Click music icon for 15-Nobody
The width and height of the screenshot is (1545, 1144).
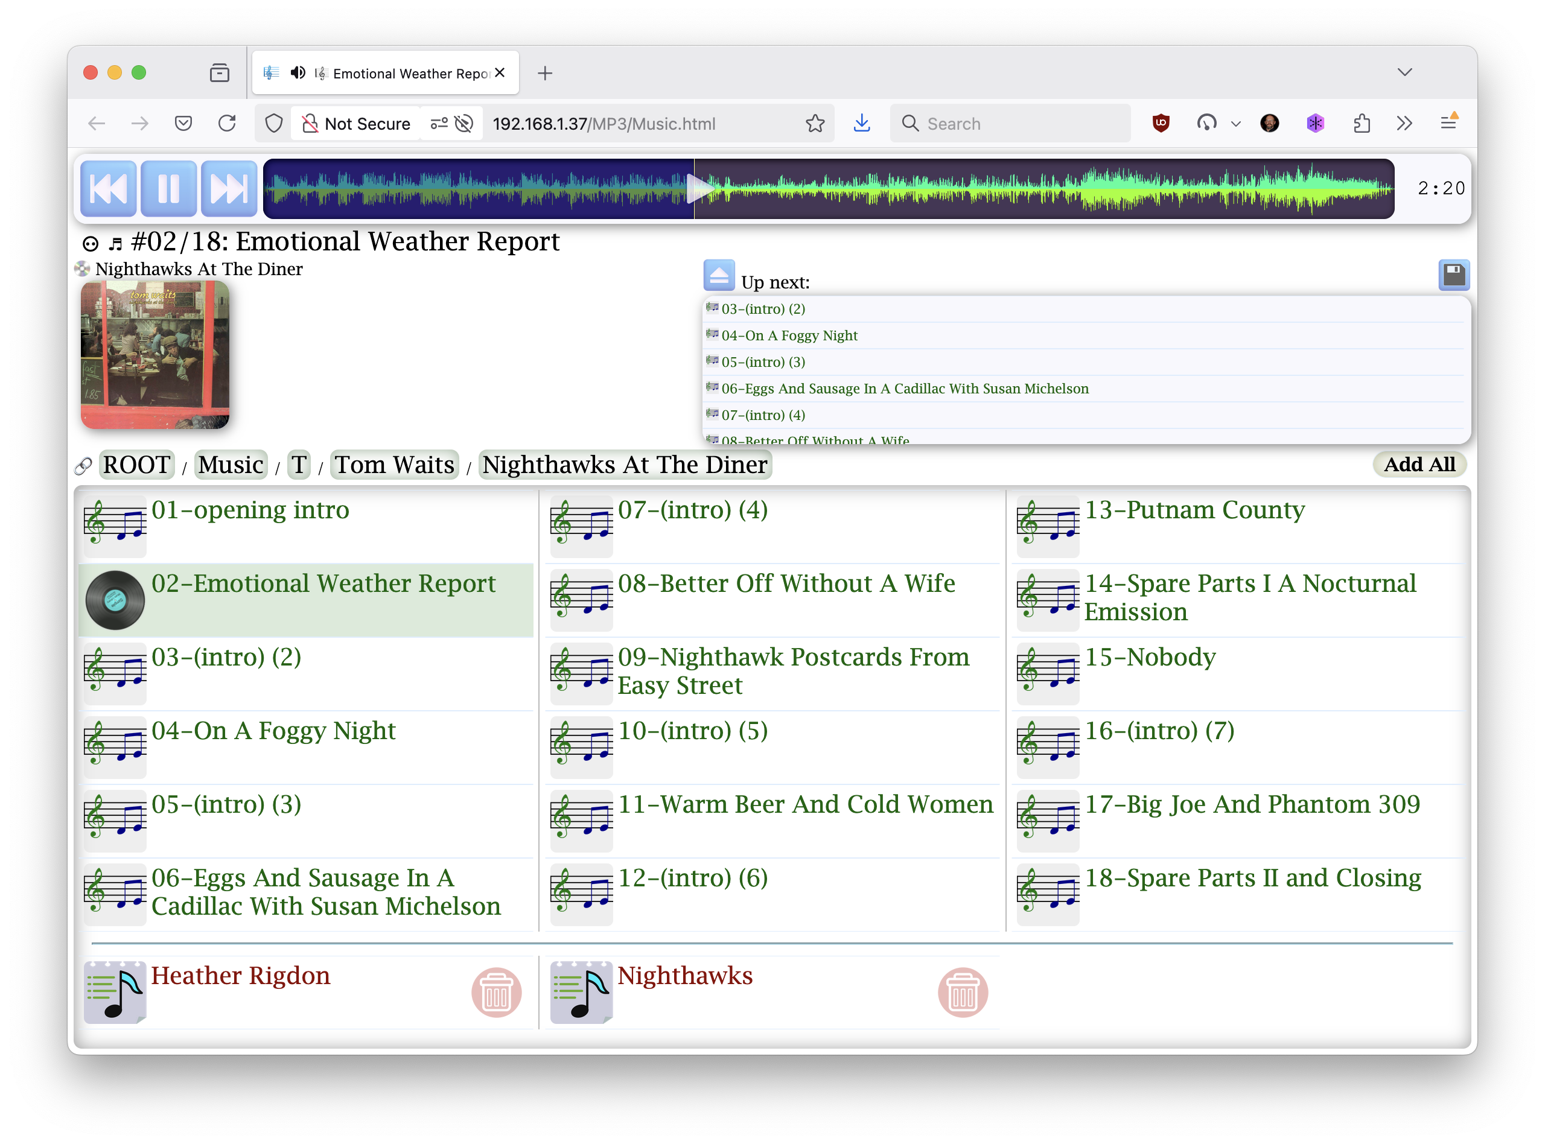tap(1048, 673)
